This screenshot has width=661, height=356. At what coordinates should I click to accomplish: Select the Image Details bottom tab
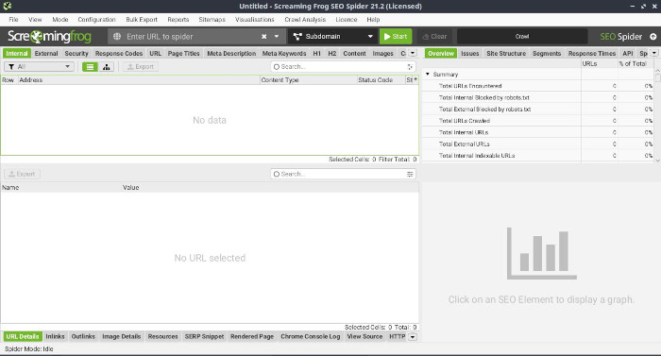[122, 336]
